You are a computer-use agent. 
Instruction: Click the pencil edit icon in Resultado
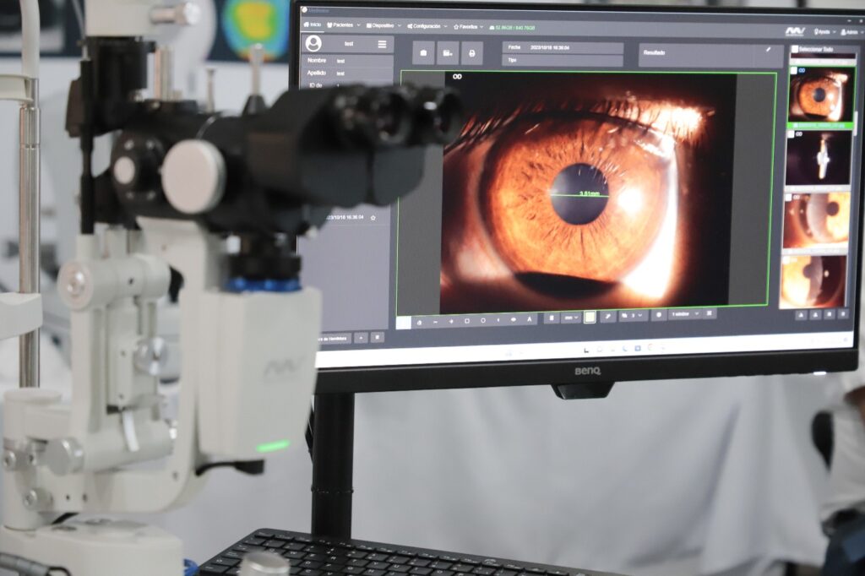tap(768, 51)
